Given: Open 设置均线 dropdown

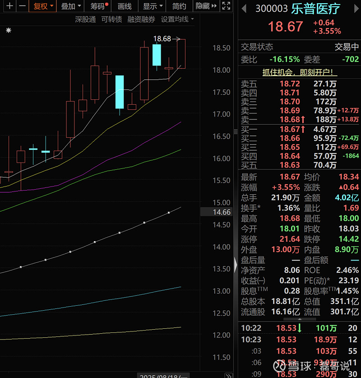Looking at the screenshot, I should (177, 19).
